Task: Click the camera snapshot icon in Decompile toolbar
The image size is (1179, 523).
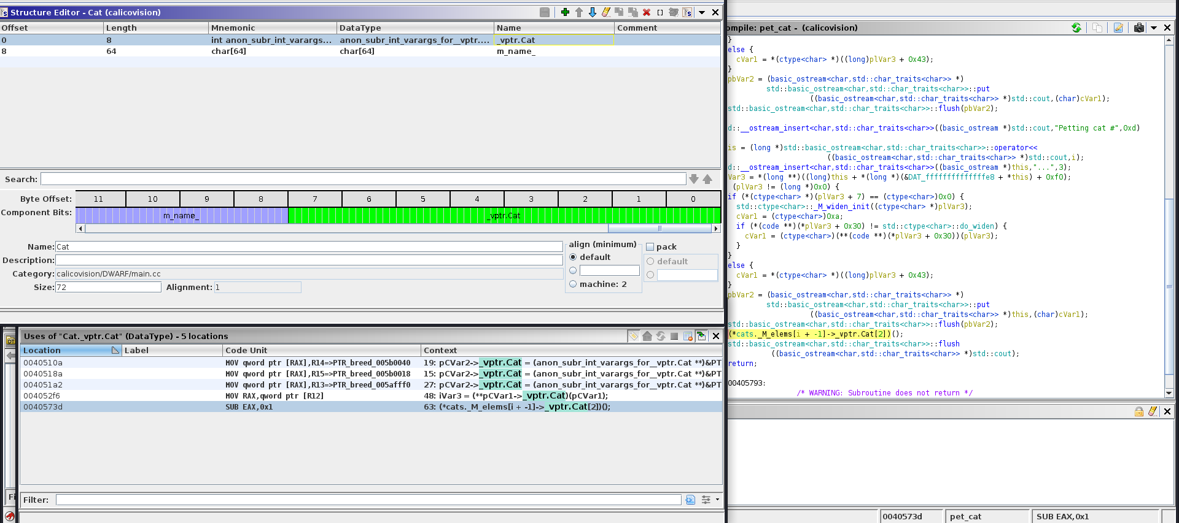Action: pos(1139,28)
